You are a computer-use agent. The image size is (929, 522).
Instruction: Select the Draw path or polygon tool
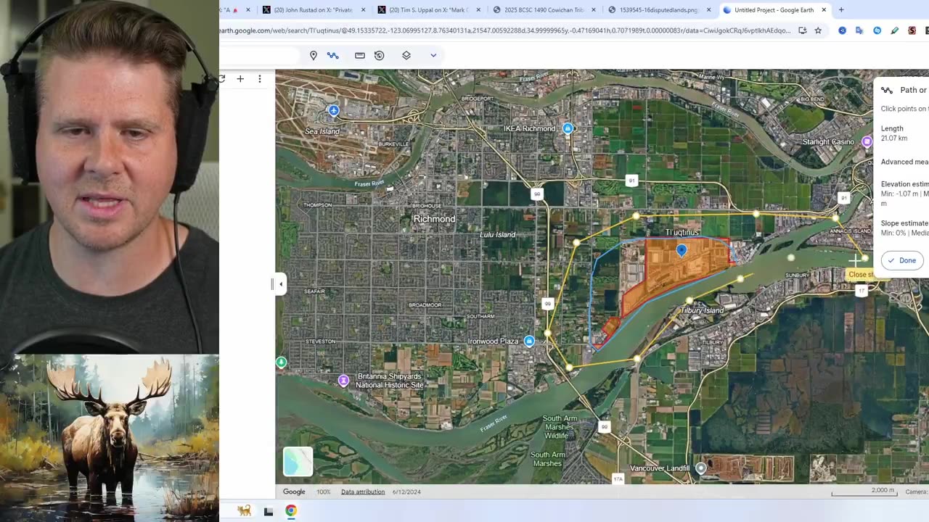[x=333, y=56]
